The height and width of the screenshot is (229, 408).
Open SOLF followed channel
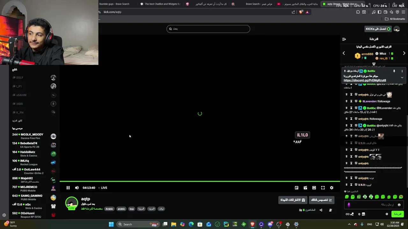[x=34, y=78]
